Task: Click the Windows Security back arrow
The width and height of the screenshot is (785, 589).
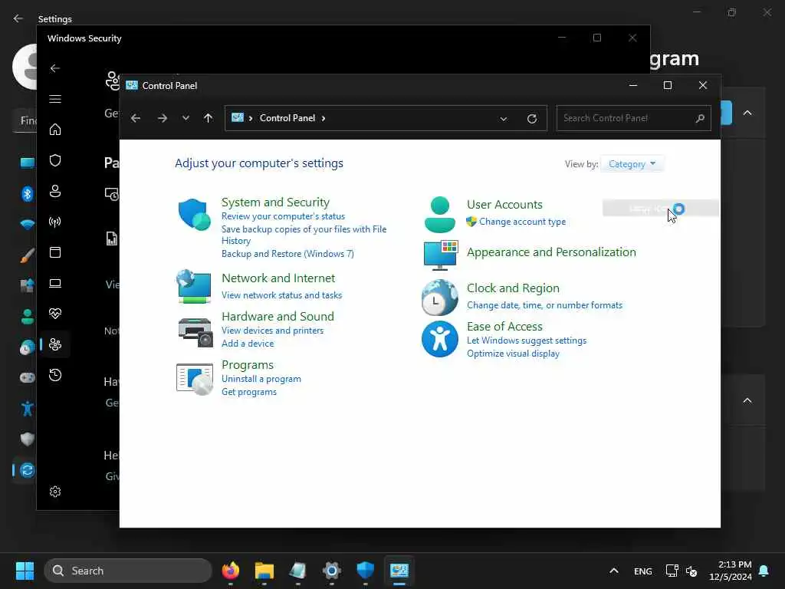Action: [x=55, y=68]
